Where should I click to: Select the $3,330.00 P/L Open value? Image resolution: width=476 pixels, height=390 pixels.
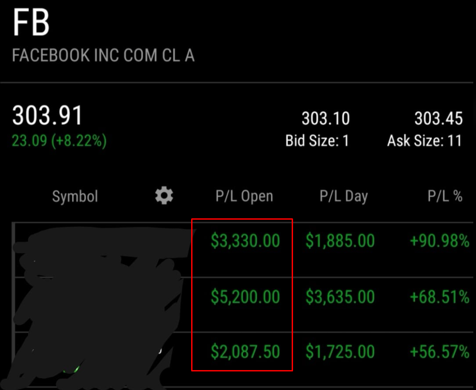[x=245, y=241]
